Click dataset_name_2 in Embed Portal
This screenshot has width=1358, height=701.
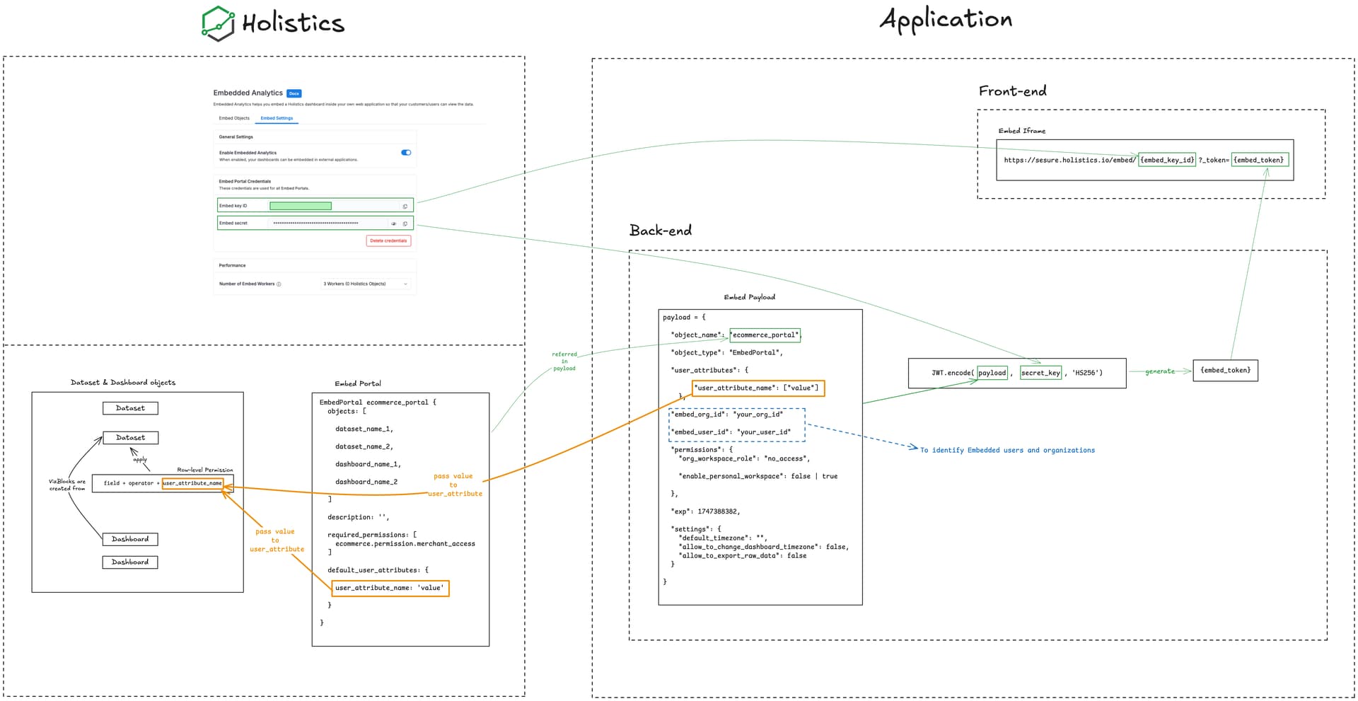364,446
